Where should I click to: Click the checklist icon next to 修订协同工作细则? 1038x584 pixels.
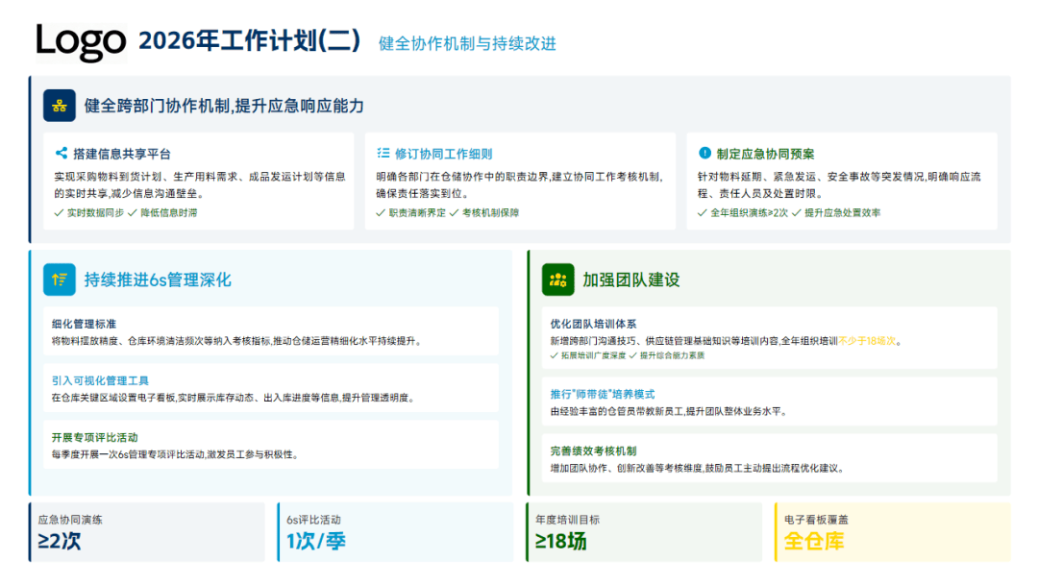[383, 154]
